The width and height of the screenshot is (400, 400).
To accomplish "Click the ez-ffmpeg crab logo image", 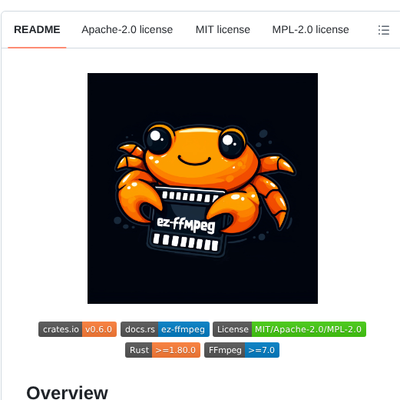I will tap(203, 188).
